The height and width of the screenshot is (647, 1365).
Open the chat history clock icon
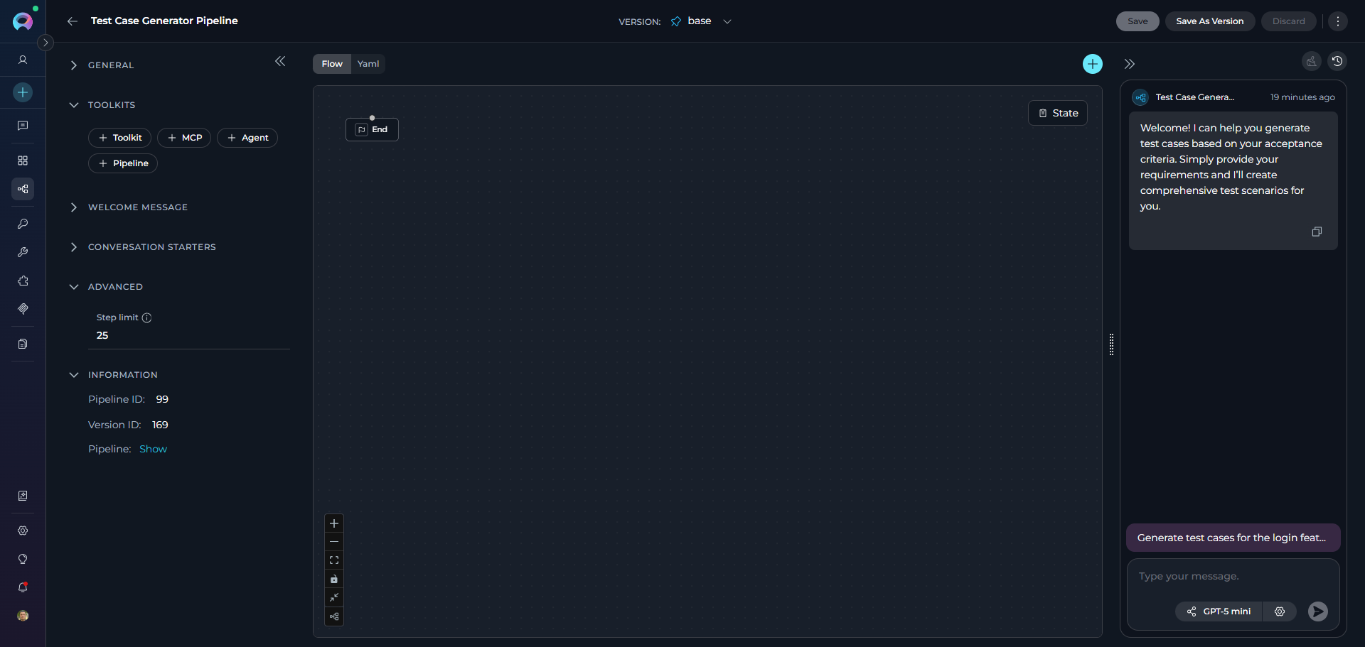coord(1337,61)
